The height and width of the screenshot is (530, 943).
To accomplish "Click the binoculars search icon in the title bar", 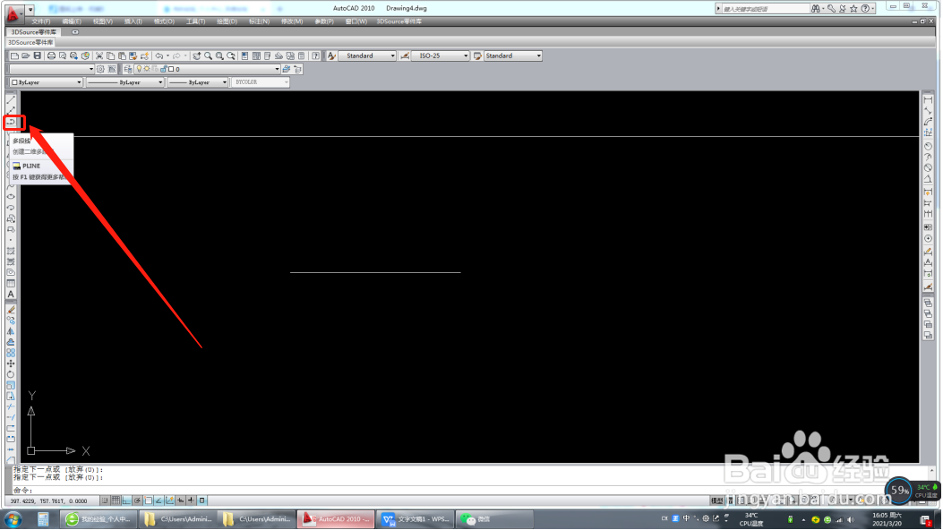I will 816,8.
